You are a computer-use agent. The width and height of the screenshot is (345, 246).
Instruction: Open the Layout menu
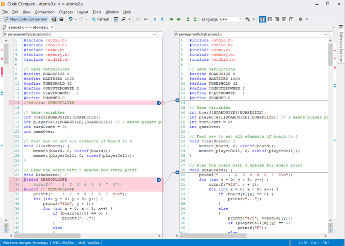83,12
